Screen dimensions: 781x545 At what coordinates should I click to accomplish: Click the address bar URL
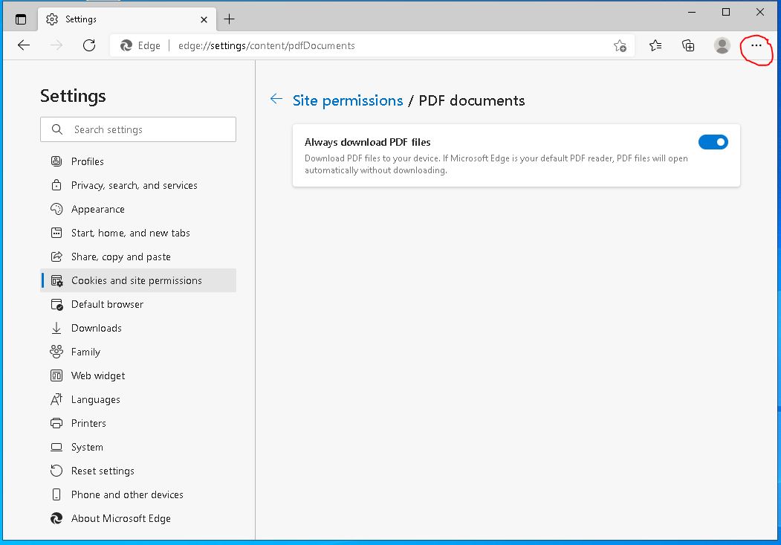coord(267,46)
